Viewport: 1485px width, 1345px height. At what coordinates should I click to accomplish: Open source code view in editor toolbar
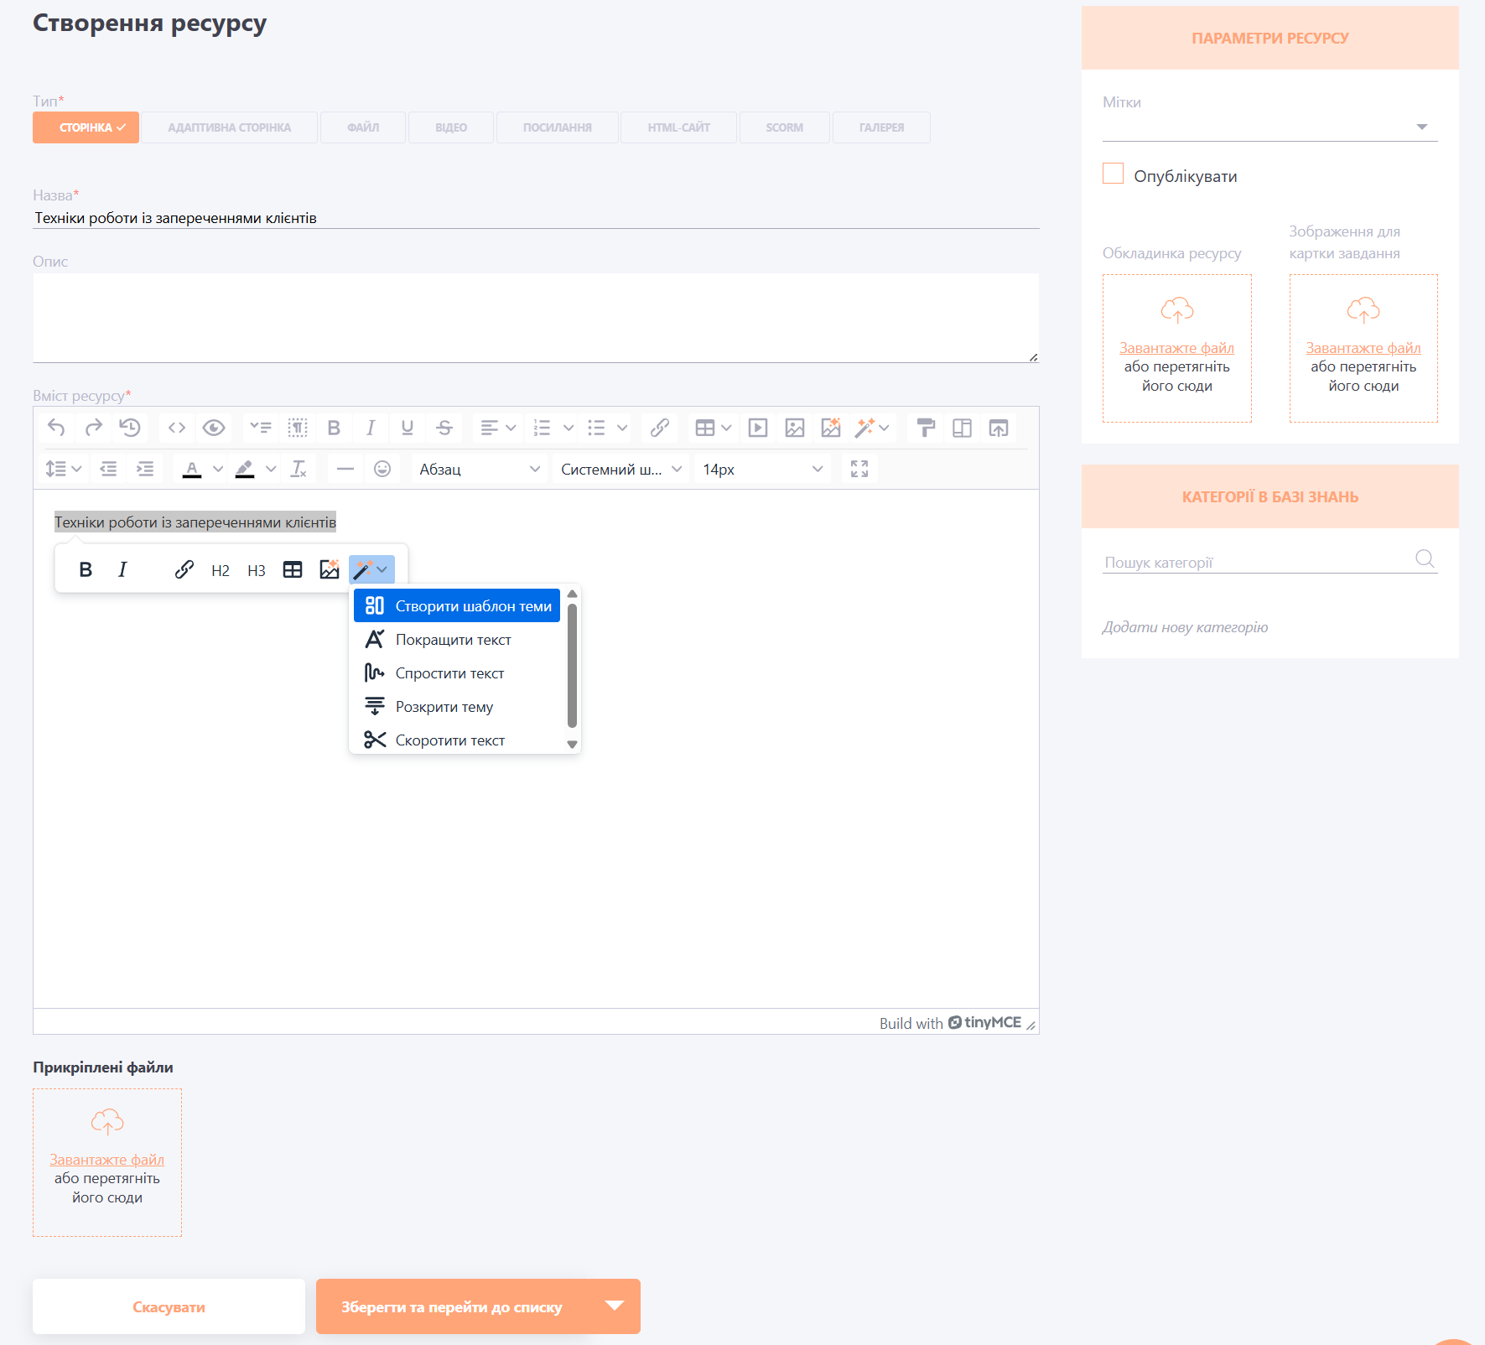tap(177, 428)
